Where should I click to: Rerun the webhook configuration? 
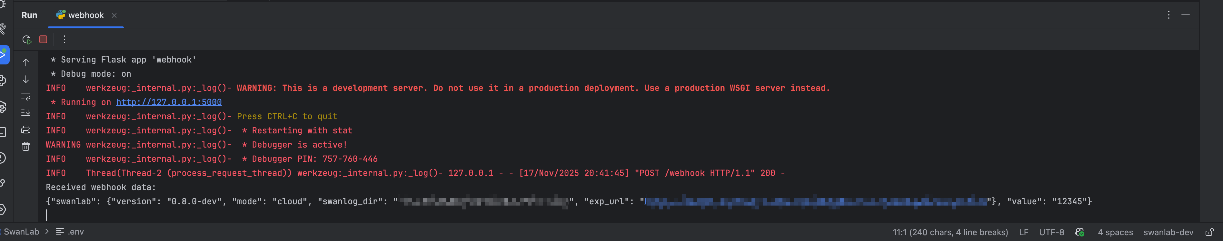[26, 39]
